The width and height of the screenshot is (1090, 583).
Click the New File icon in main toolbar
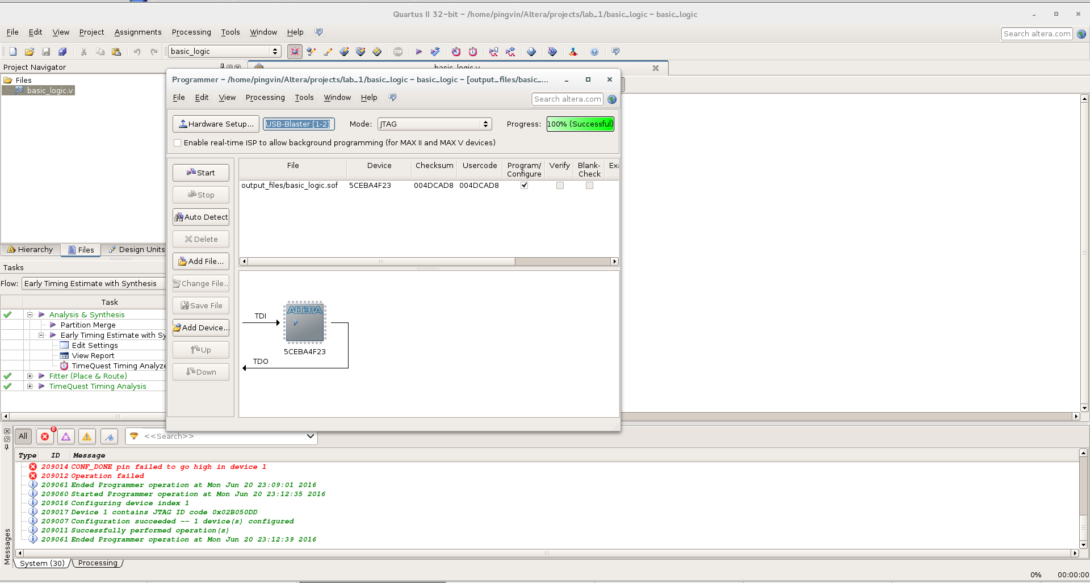tap(13, 52)
